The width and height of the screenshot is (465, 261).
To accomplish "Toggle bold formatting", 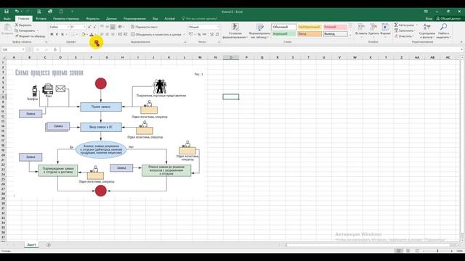I will coord(52,34).
